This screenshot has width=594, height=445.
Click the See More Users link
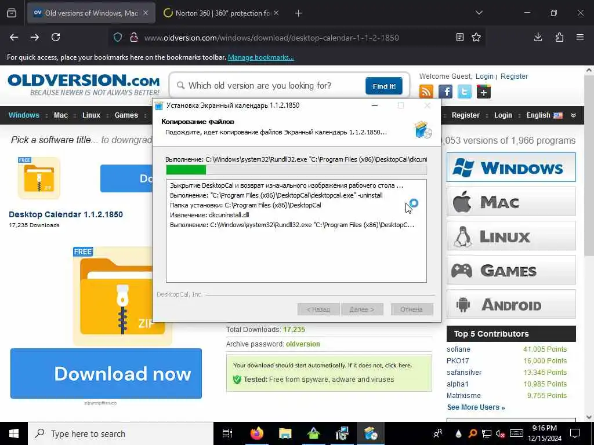click(476, 407)
